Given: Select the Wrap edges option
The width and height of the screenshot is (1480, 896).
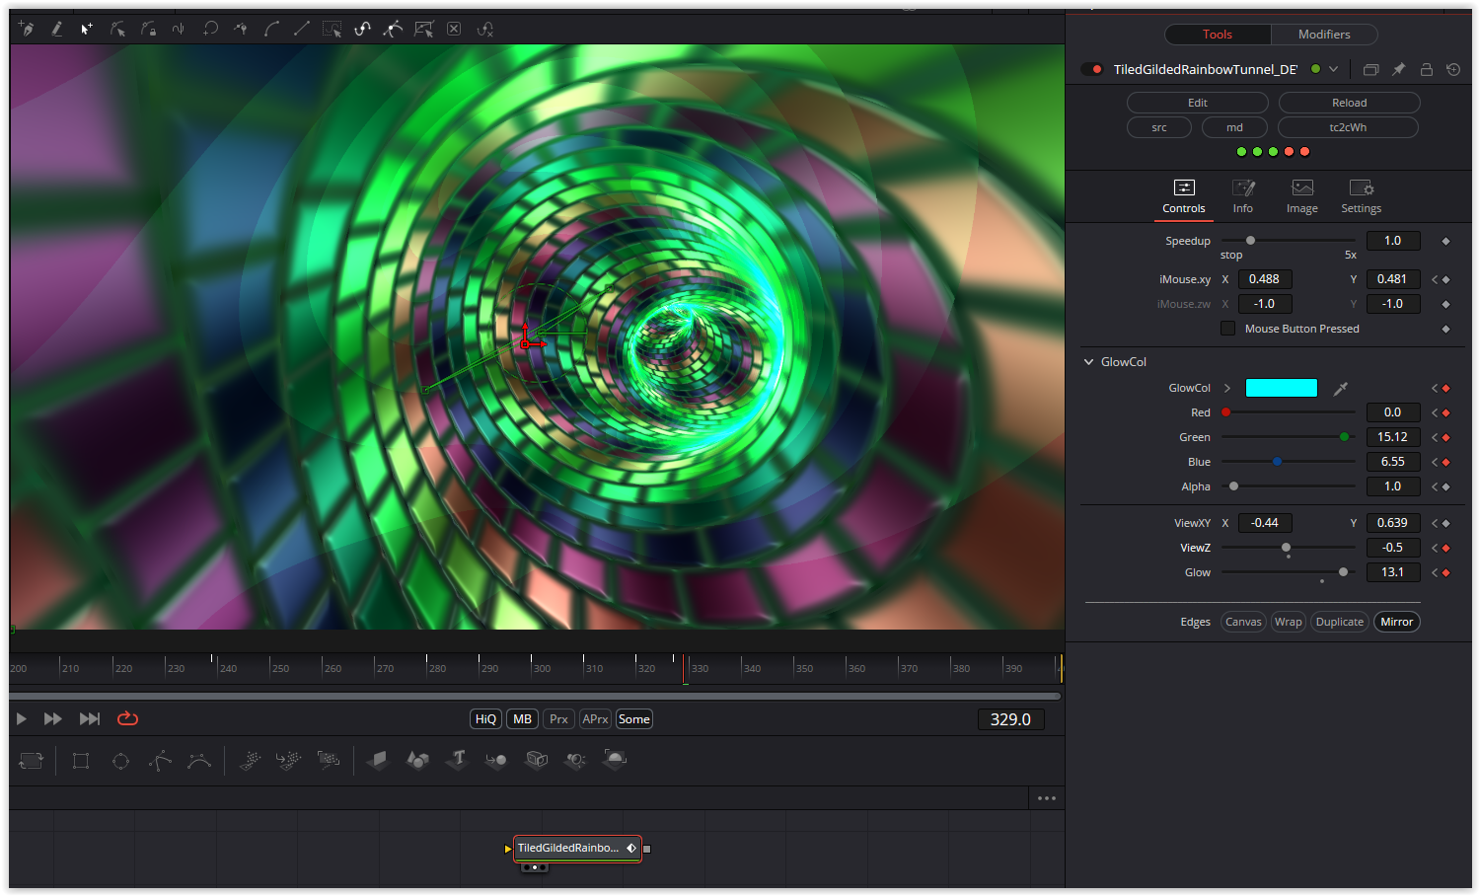Looking at the screenshot, I should click(x=1288, y=622).
